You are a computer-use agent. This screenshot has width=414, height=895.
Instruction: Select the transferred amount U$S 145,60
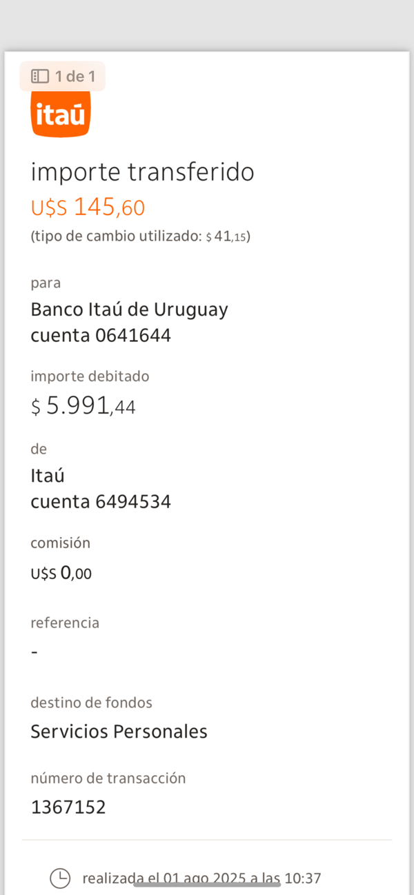click(88, 207)
